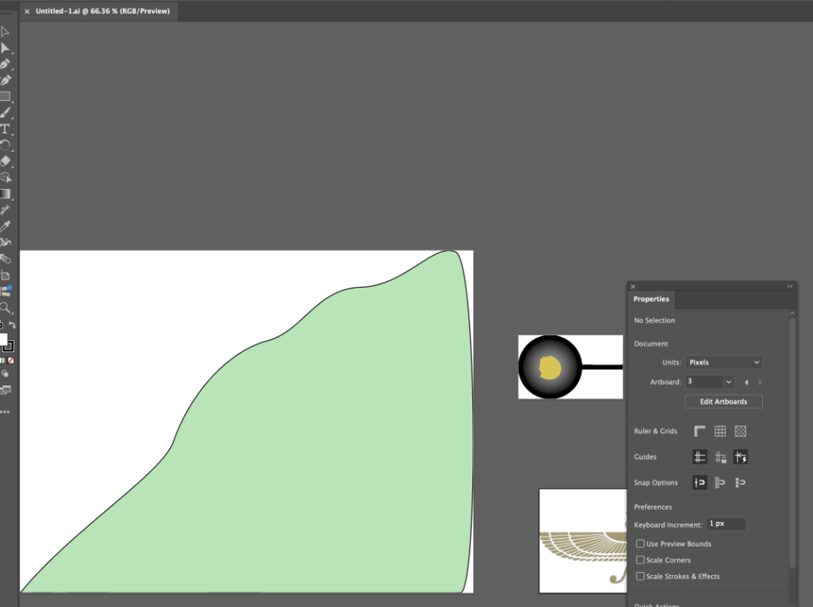
Task: Go to previous artboard arrow
Action: pos(746,382)
